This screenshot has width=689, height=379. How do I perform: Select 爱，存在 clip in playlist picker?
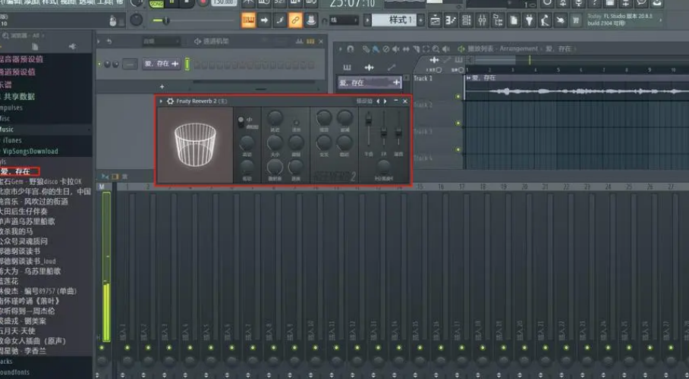370,83
